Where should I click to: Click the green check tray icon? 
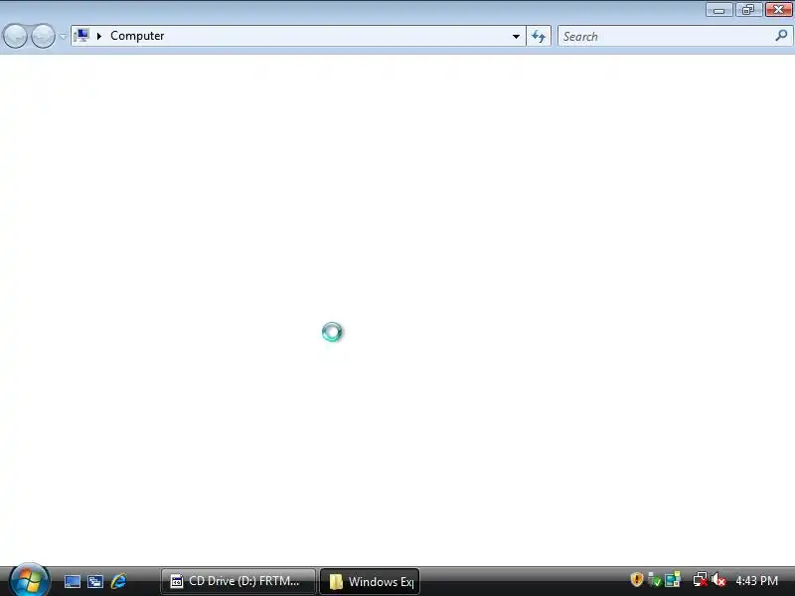(x=655, y=580)
